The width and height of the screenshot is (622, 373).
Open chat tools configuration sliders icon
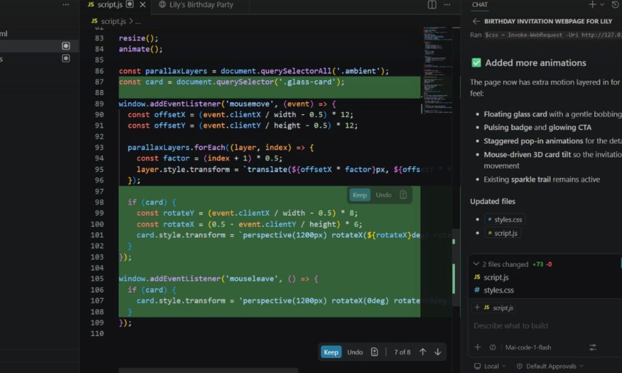[x=592, y=347]
